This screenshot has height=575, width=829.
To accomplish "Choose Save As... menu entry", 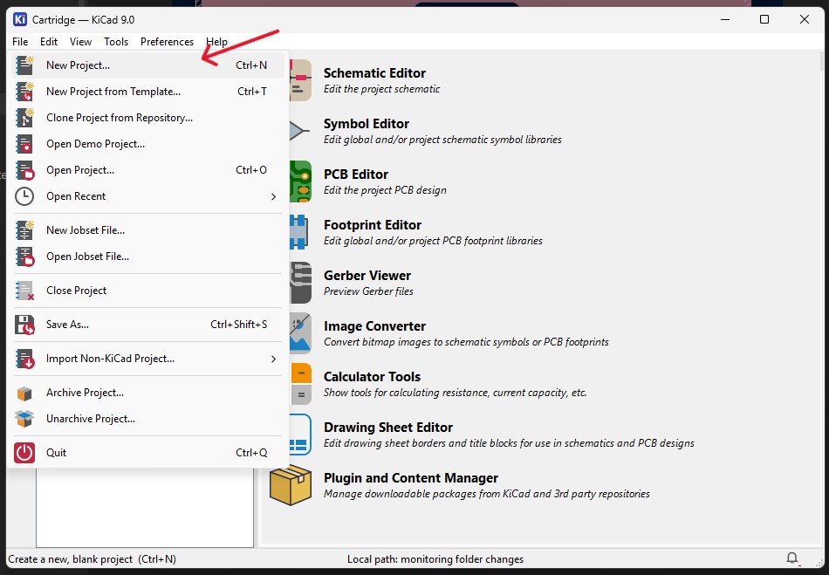I will [x=147, y=325].
